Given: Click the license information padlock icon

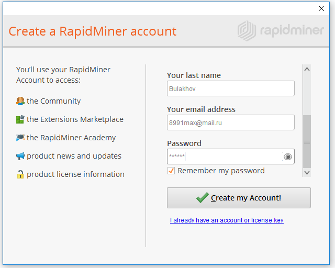Looking at the screenshot, I should (x=20, y=174).
